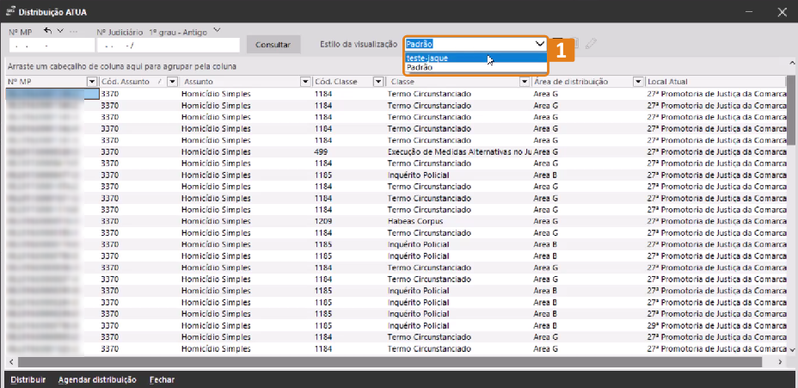
Task: Expand the Nº Judiciário grau chevron
Action: coord(217,31)
